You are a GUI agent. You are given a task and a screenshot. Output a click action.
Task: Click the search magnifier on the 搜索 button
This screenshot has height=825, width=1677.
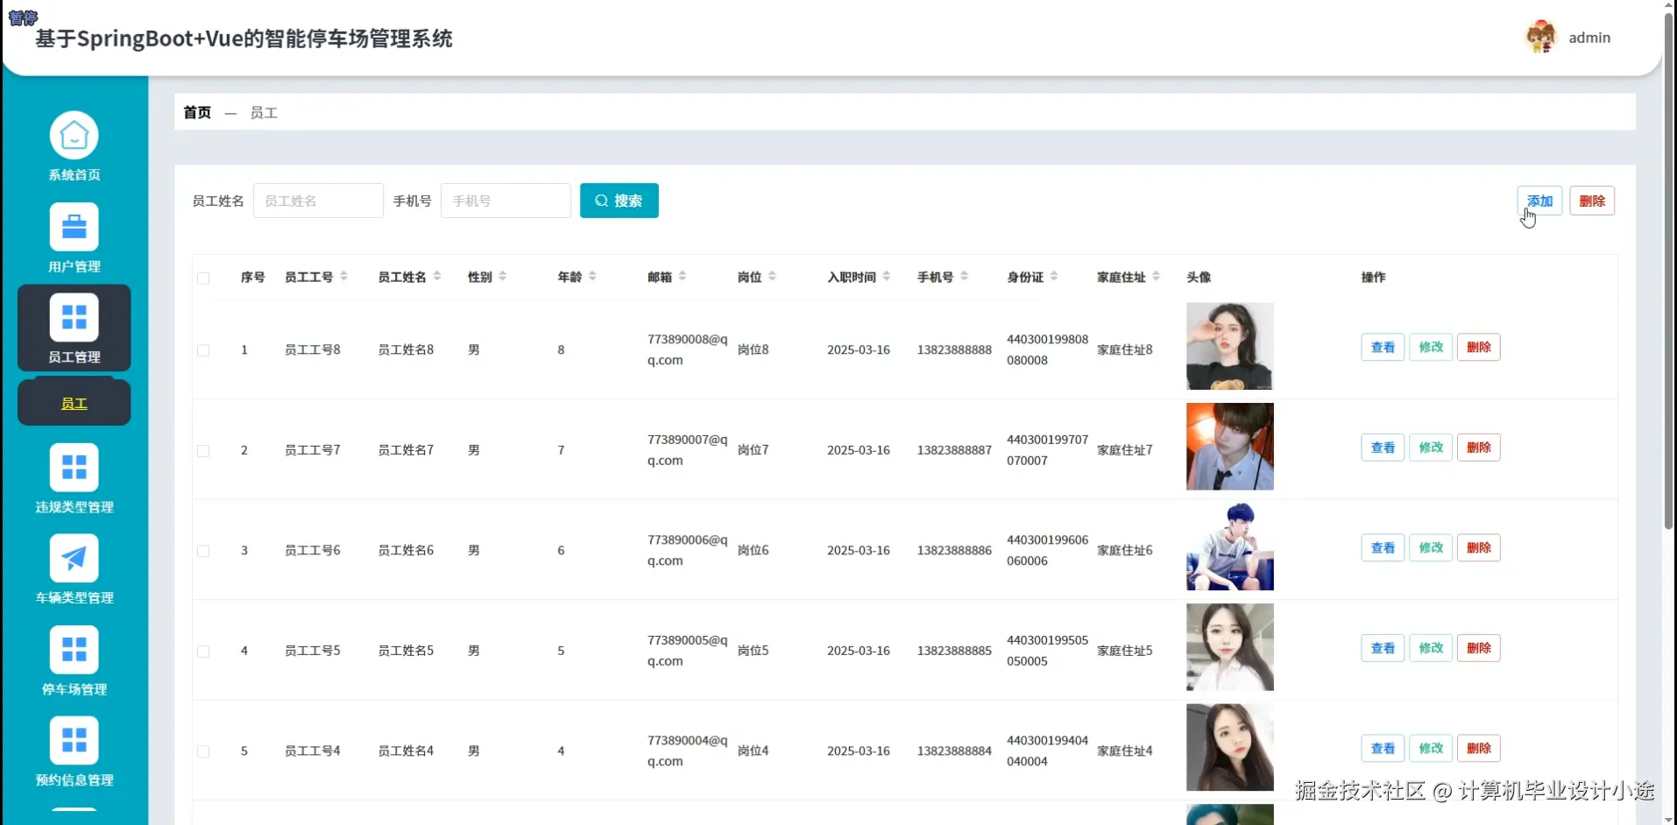pos(600,200)
